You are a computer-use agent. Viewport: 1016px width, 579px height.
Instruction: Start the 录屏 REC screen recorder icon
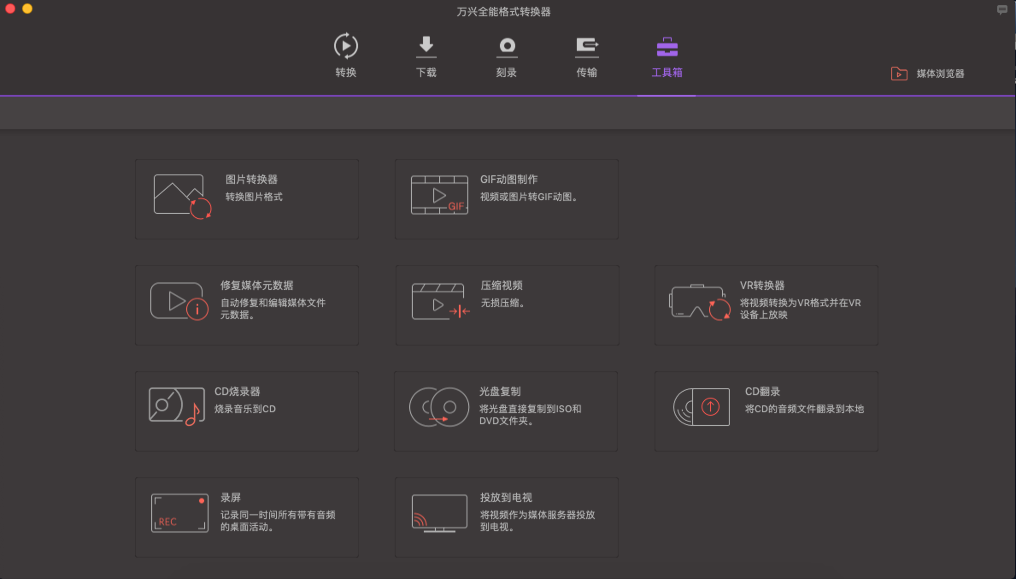[179, 513]
